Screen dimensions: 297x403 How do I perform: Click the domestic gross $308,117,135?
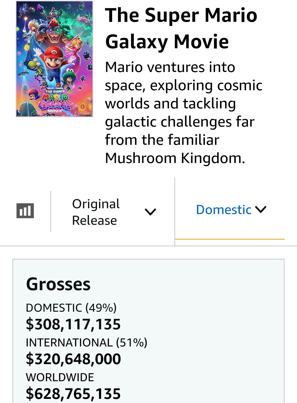73,324
